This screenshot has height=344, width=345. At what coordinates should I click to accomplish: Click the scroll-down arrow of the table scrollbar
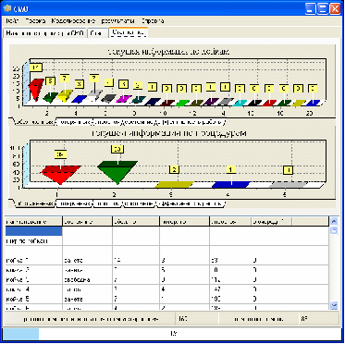333,305
